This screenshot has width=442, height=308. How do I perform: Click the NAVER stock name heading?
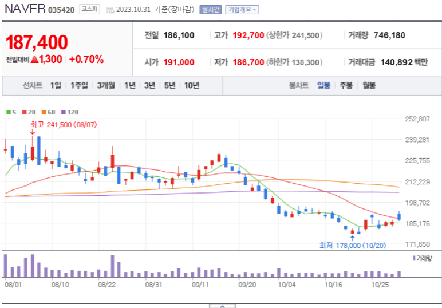[x=25, y=9]
